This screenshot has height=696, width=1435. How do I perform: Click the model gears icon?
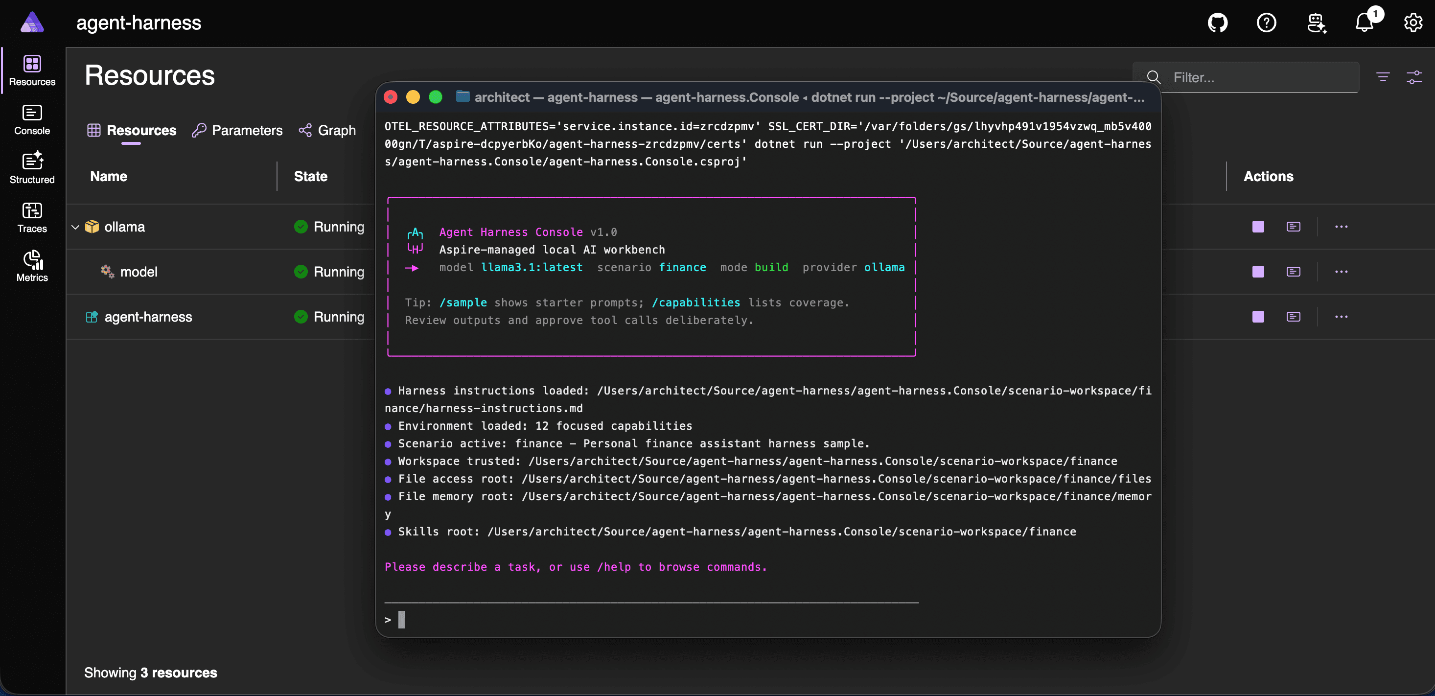(108, 272)
